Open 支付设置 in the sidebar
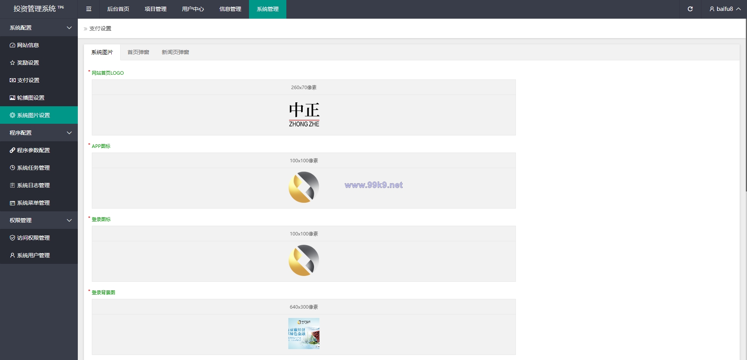This screenshot has height=360, width=747. click(x=39, y=80)
